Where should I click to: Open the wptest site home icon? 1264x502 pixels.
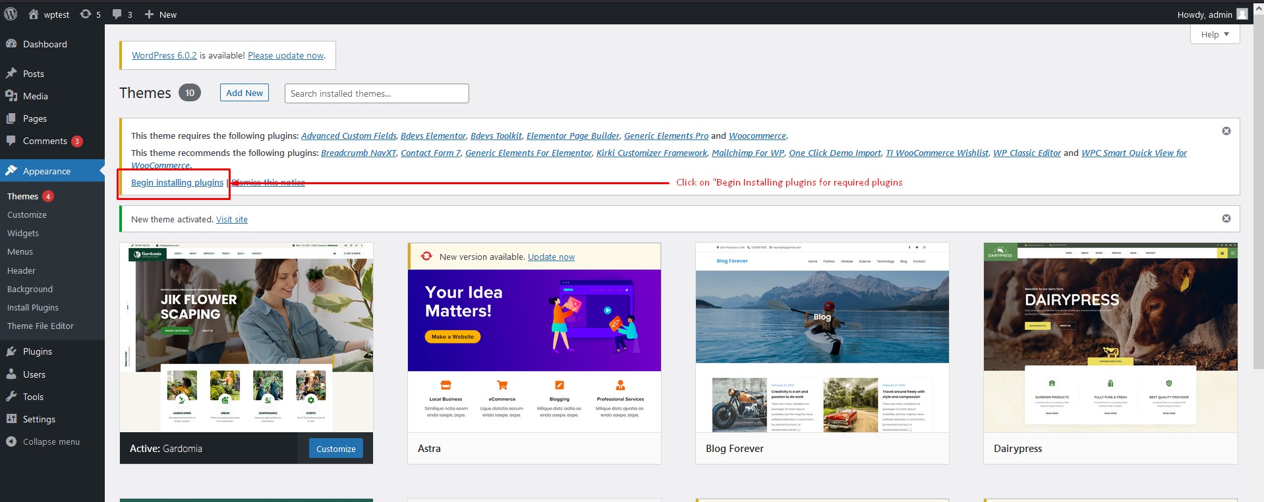(34, 14)
